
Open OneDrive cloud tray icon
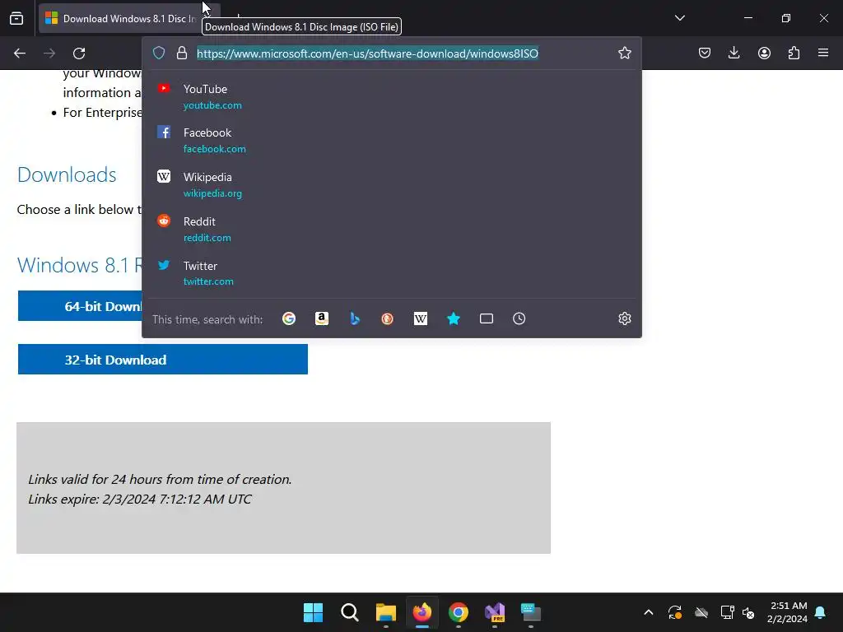click(x=701, y=612)
